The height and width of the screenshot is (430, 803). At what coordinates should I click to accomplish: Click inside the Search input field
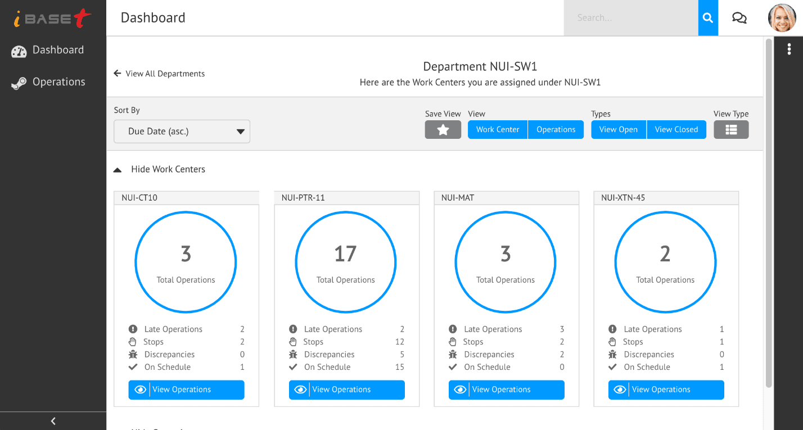[630, 17]
